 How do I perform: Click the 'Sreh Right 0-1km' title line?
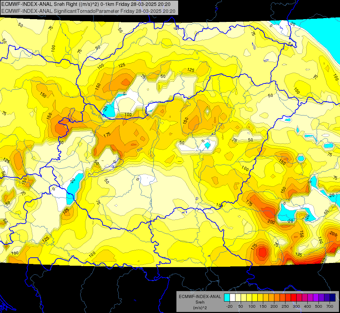click(x=86, y=4)
